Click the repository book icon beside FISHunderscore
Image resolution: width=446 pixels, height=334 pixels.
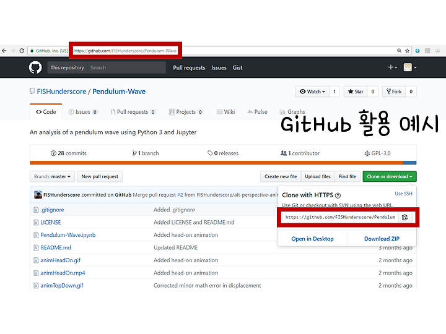coord(32,91)
